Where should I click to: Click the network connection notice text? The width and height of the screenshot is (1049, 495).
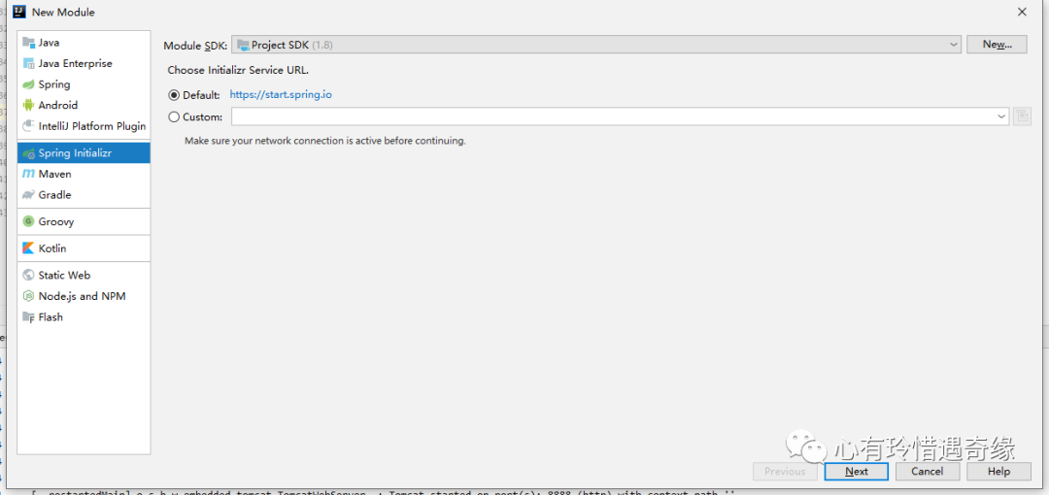325,141
